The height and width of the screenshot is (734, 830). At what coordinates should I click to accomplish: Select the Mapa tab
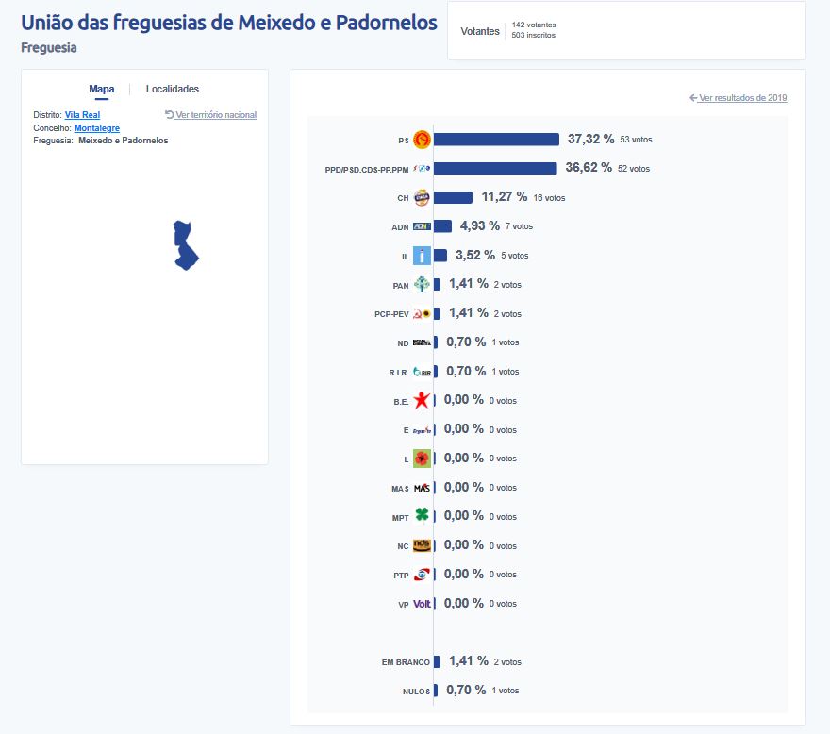click(102, 89)
